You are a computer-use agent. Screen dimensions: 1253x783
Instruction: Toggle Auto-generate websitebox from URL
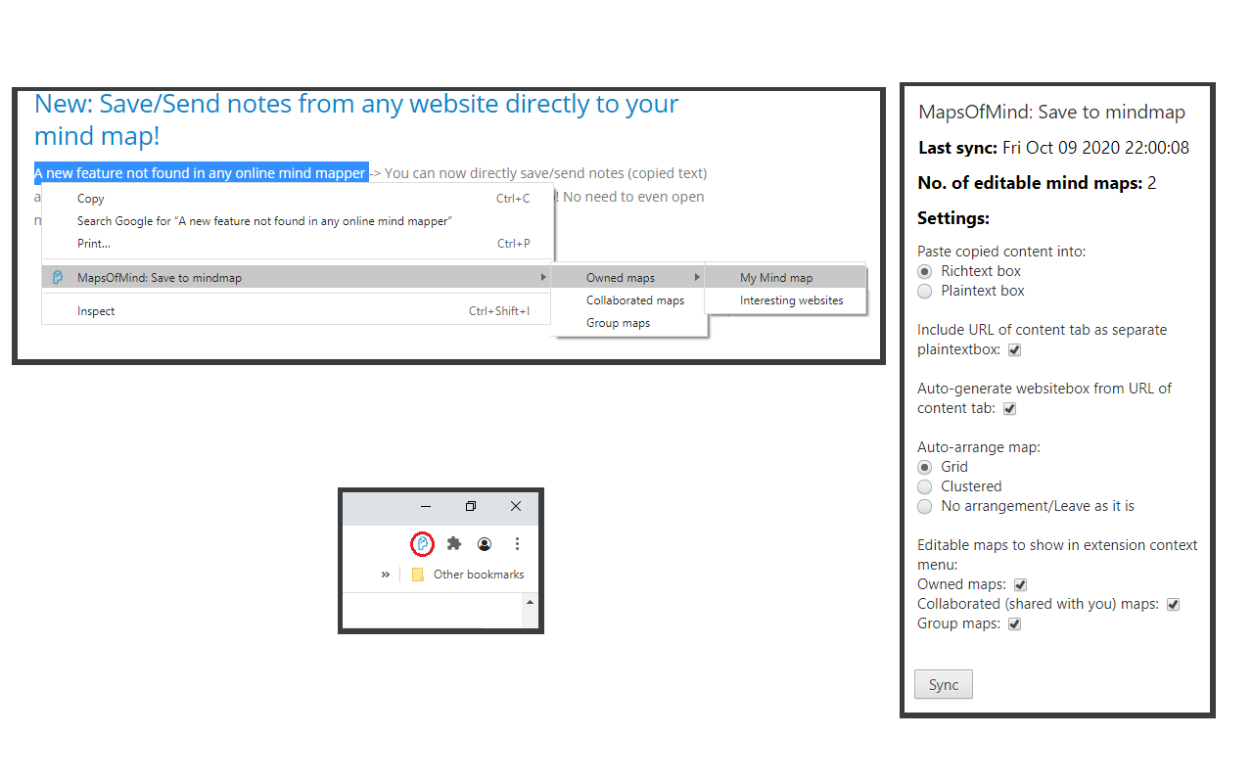(x=1009, y=408)
